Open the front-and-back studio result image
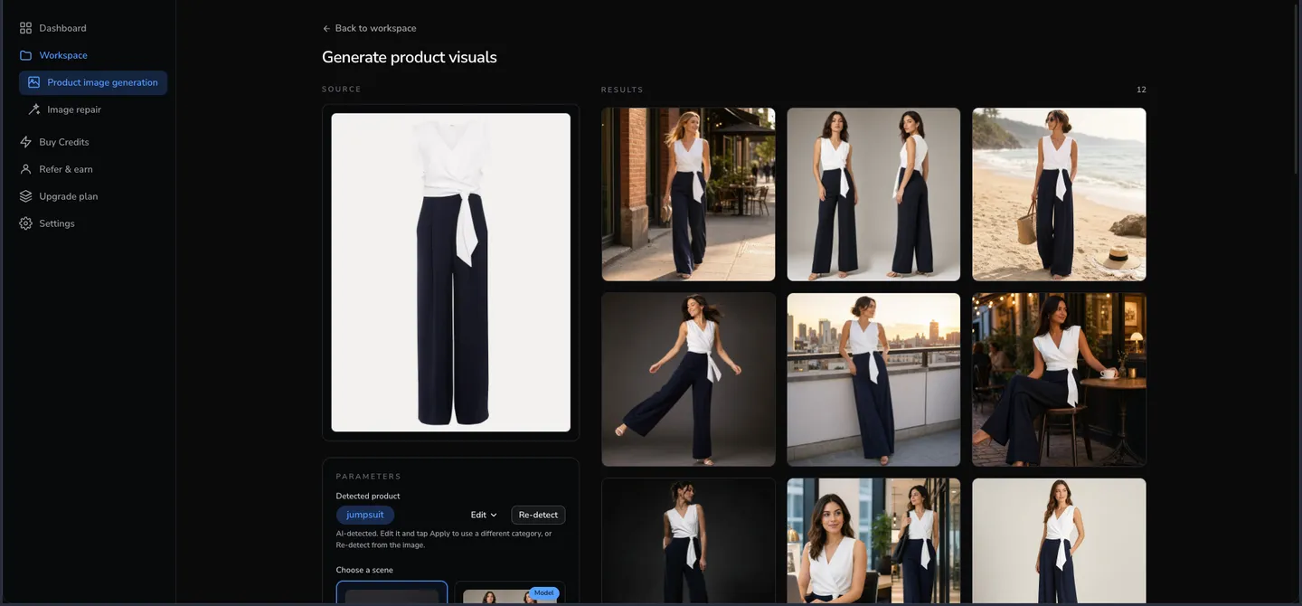The width and height of the screenshot is (1302, 606). [873, 194]
